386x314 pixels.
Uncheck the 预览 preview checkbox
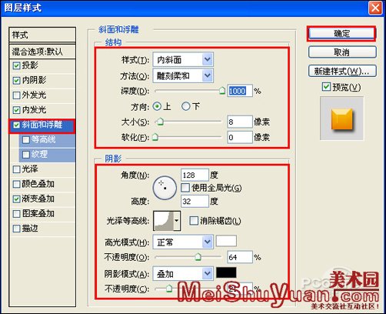(x=326, y=87)
